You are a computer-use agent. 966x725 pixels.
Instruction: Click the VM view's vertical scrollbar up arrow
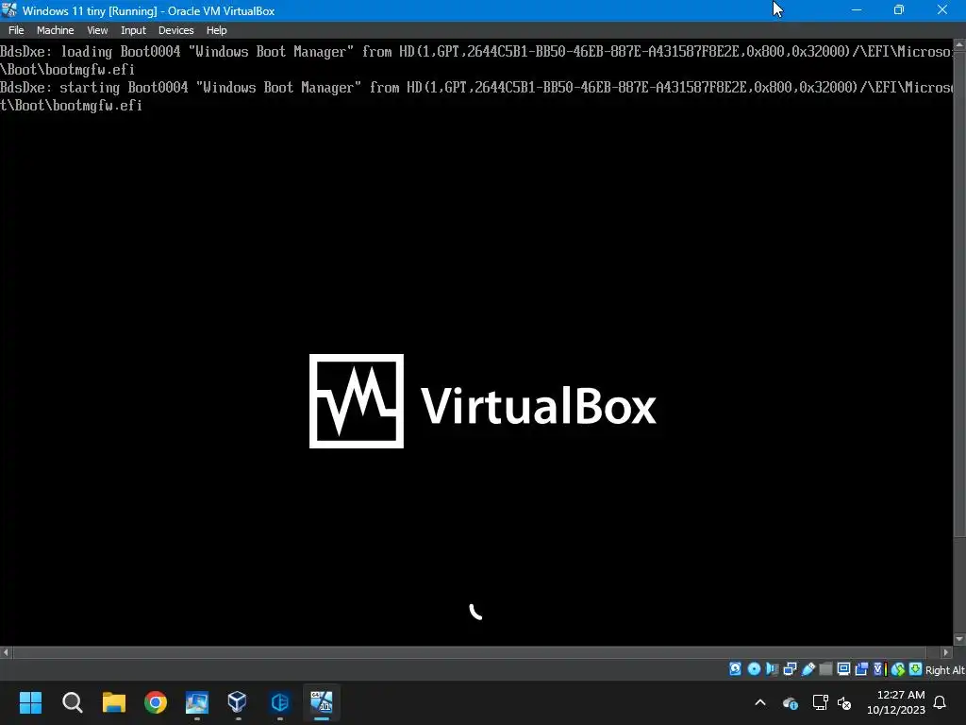point(959,45)
